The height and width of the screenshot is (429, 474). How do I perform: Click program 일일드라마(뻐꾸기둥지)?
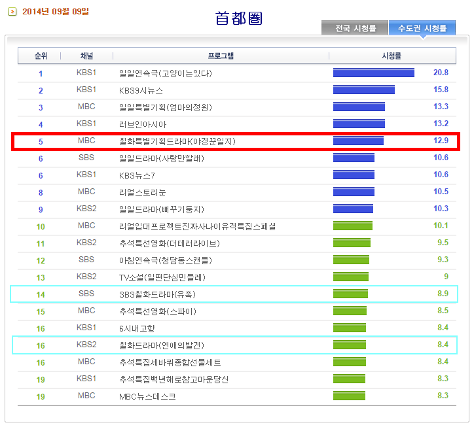pyautogui.click(x=162, y=209)
